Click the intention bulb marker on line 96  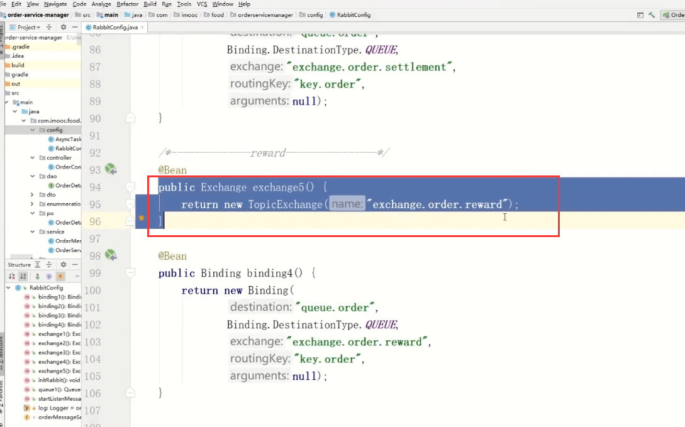click(142, 218)
